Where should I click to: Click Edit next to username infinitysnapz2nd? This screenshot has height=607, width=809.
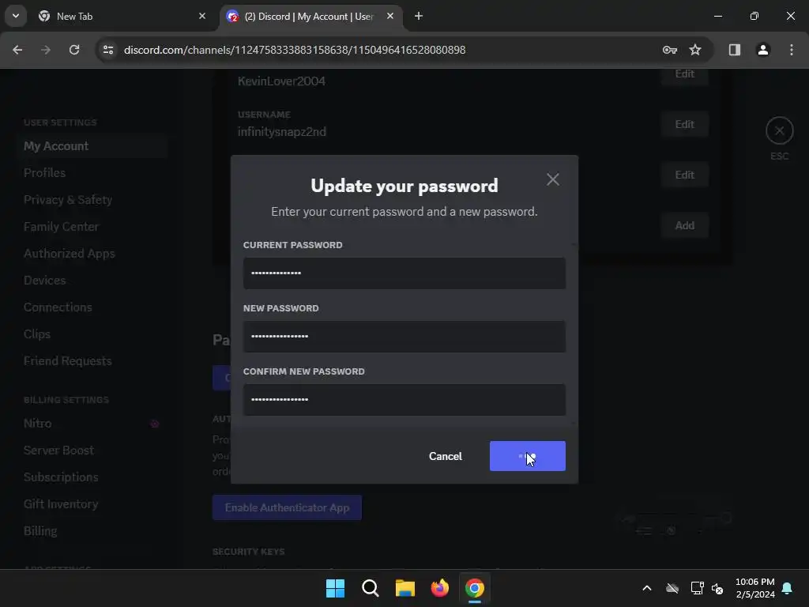684,124
